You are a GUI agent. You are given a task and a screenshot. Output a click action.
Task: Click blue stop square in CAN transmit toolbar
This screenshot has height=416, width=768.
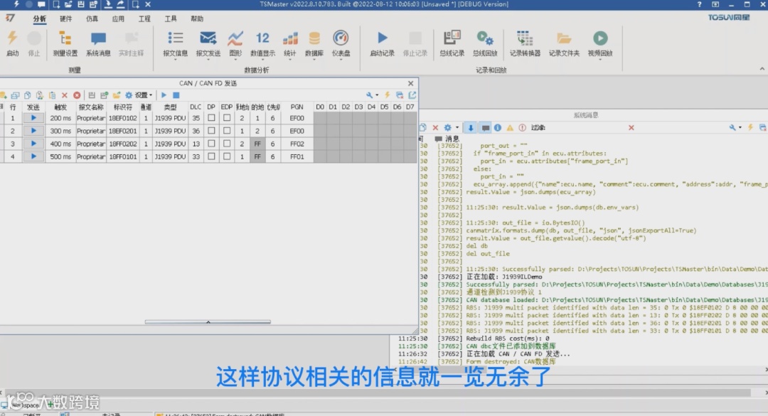(x=176, y=95)
